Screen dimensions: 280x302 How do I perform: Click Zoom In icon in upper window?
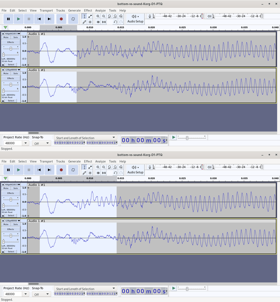coord(98,16)
